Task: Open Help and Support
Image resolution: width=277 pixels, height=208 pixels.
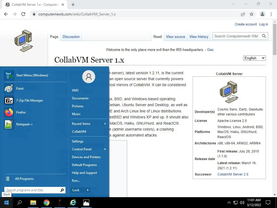Action: coord(84,173)
